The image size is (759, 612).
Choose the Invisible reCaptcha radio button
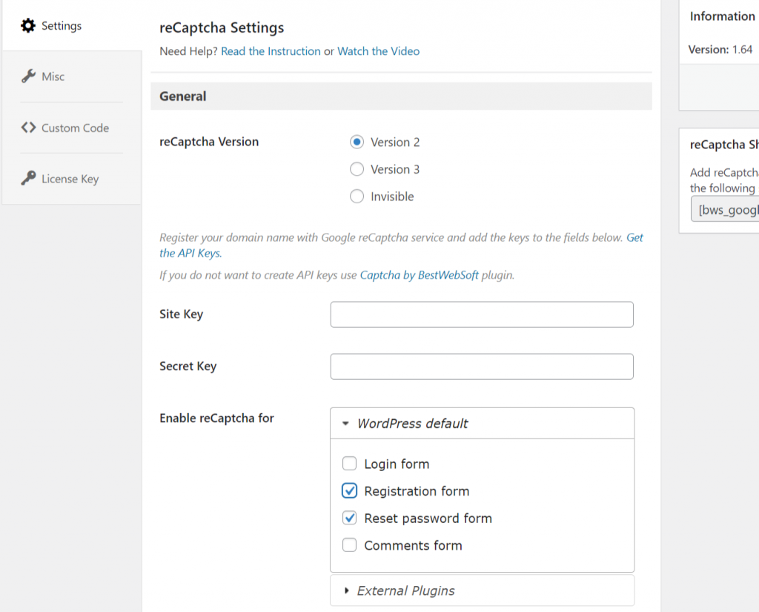357,197
